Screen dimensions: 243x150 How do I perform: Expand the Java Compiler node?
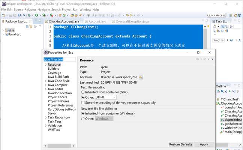(x=46, y=85)
